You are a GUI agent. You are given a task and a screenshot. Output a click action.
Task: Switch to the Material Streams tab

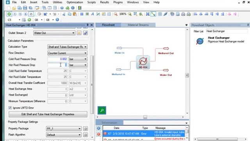tap(138, 25)
